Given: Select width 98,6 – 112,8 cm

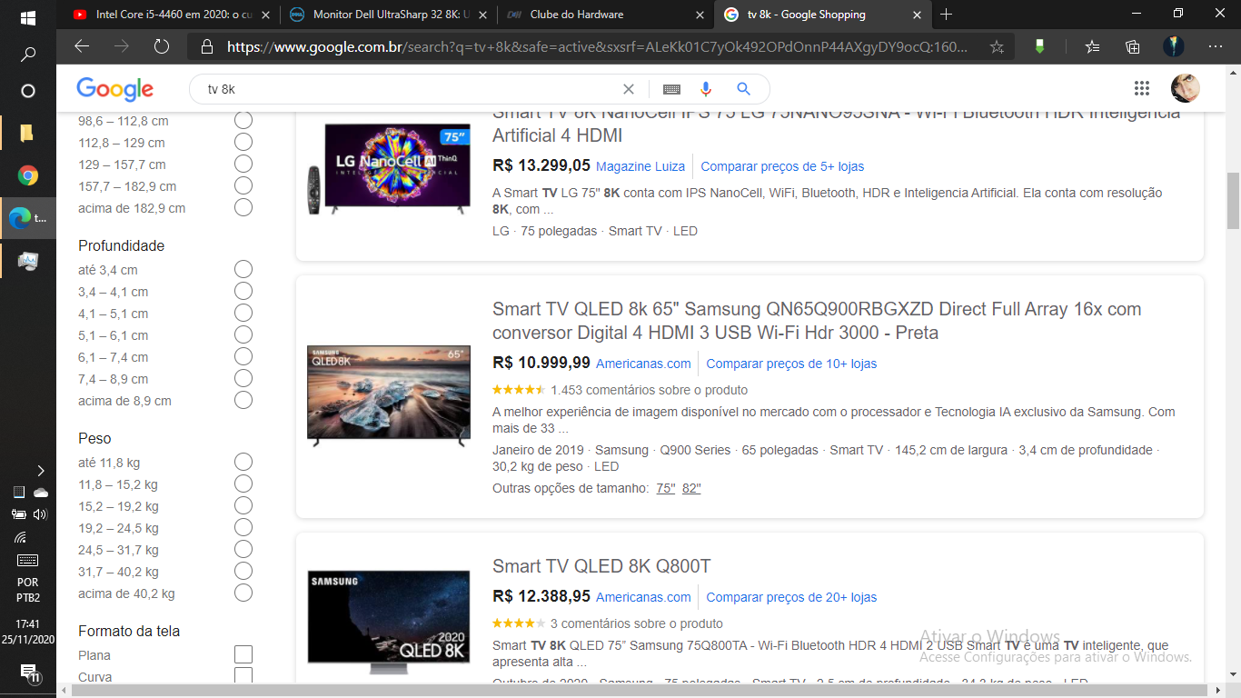Looking at the screenshot, I should point(243,121).
